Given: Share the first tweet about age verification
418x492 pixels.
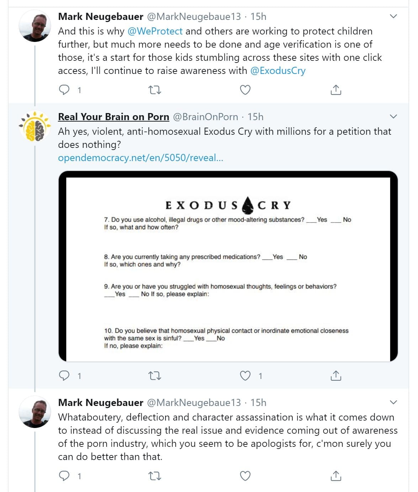Looking at the screenshot, I should point(336,90).
